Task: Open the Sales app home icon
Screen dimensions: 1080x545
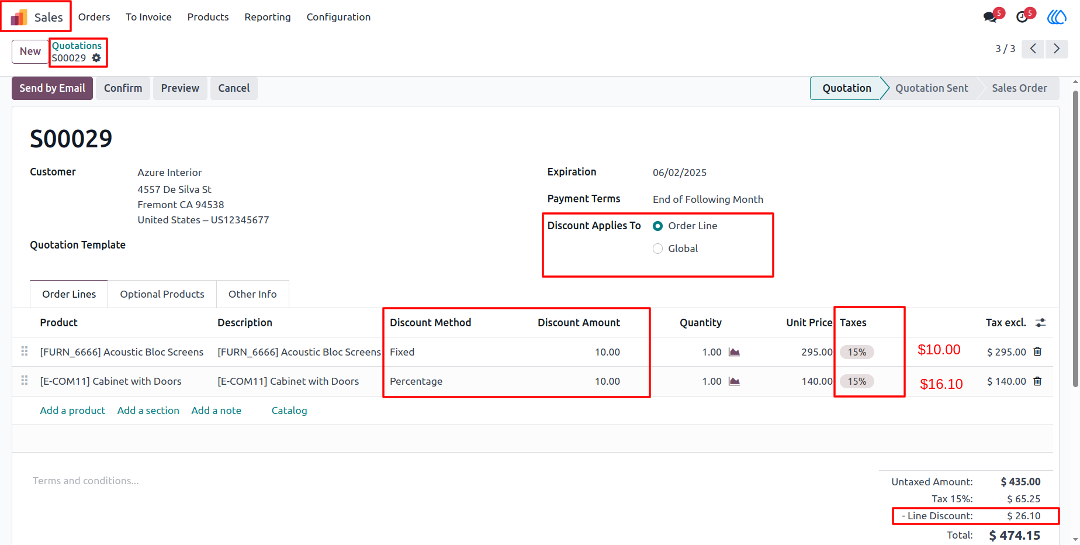Action: [19, 18]
